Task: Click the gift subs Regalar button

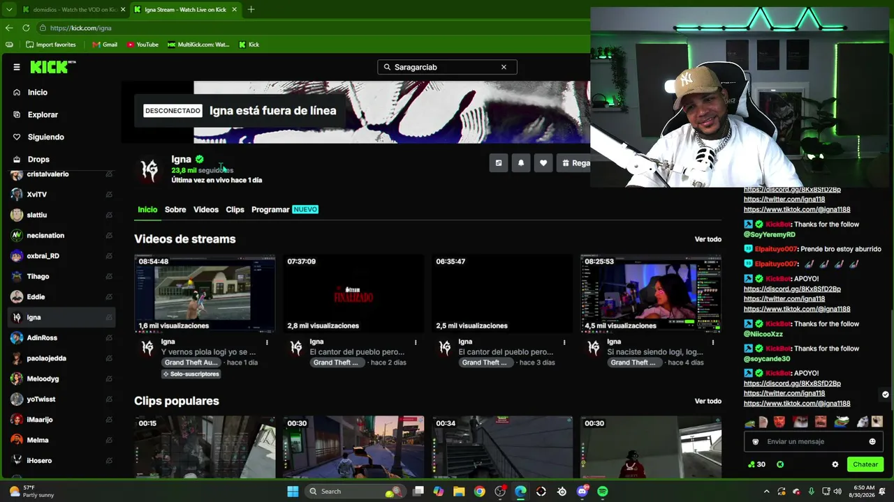Action: click(575, 163)
